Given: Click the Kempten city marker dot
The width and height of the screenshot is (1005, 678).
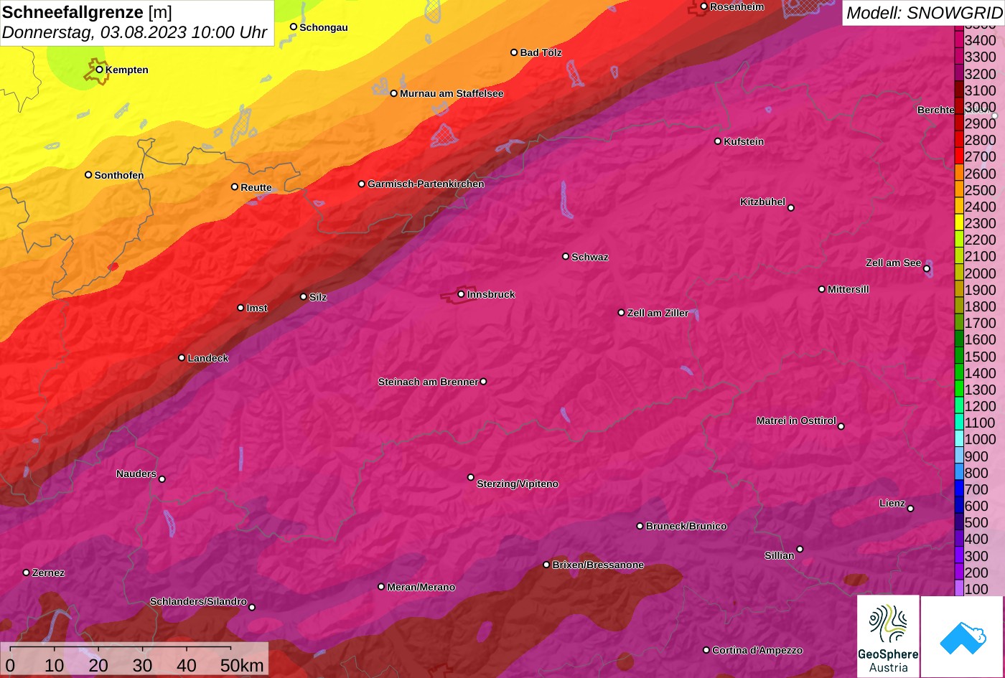Looking at the screenshot, I should point(100,70).
